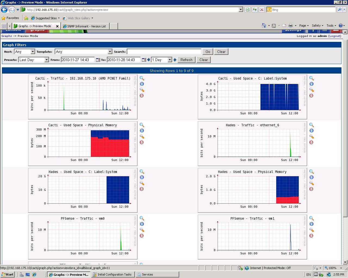Image resolution: width=348 pixels, height=278 pixels.
Task: Zoom the Cacti Traffic 192.168.175.10 graph
Action: pyautogui.click(x=142, y=78)
